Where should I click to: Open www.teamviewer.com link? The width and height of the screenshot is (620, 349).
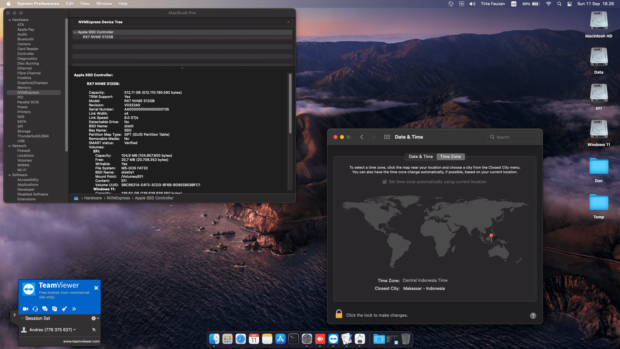81,341
